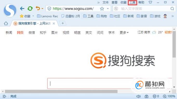Click the 江苏 南京 location text
The height and width of the screenshot is (99, 177).
pyautogui.click(x=144, y=32)
